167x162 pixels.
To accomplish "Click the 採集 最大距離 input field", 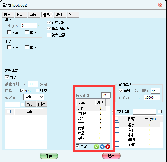I will 106,95.
